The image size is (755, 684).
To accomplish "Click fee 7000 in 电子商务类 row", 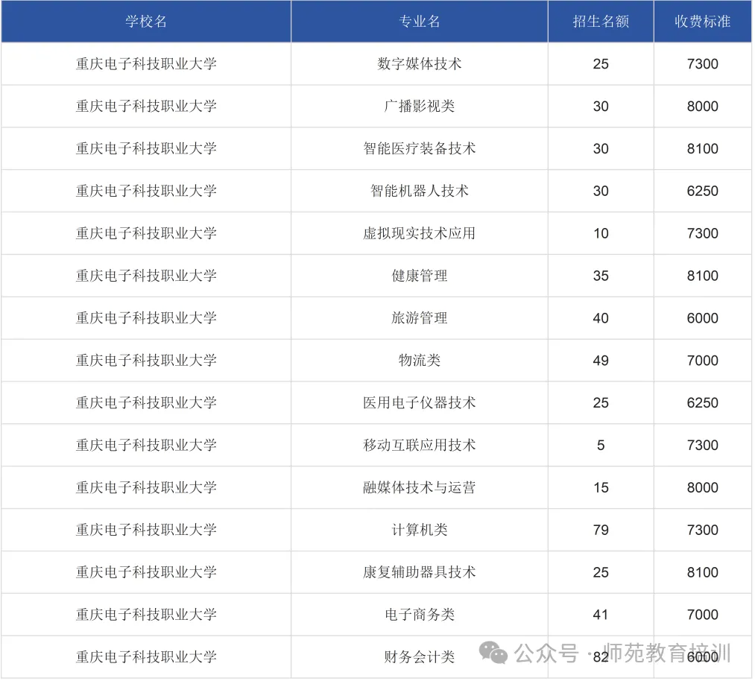I will pyautogui.click(x=703, y=615).
